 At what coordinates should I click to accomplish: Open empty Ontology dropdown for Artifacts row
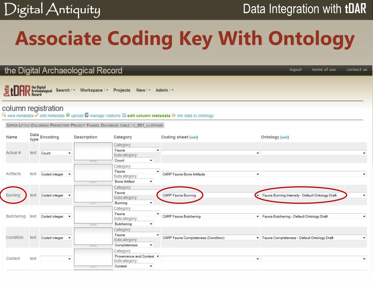314,174
